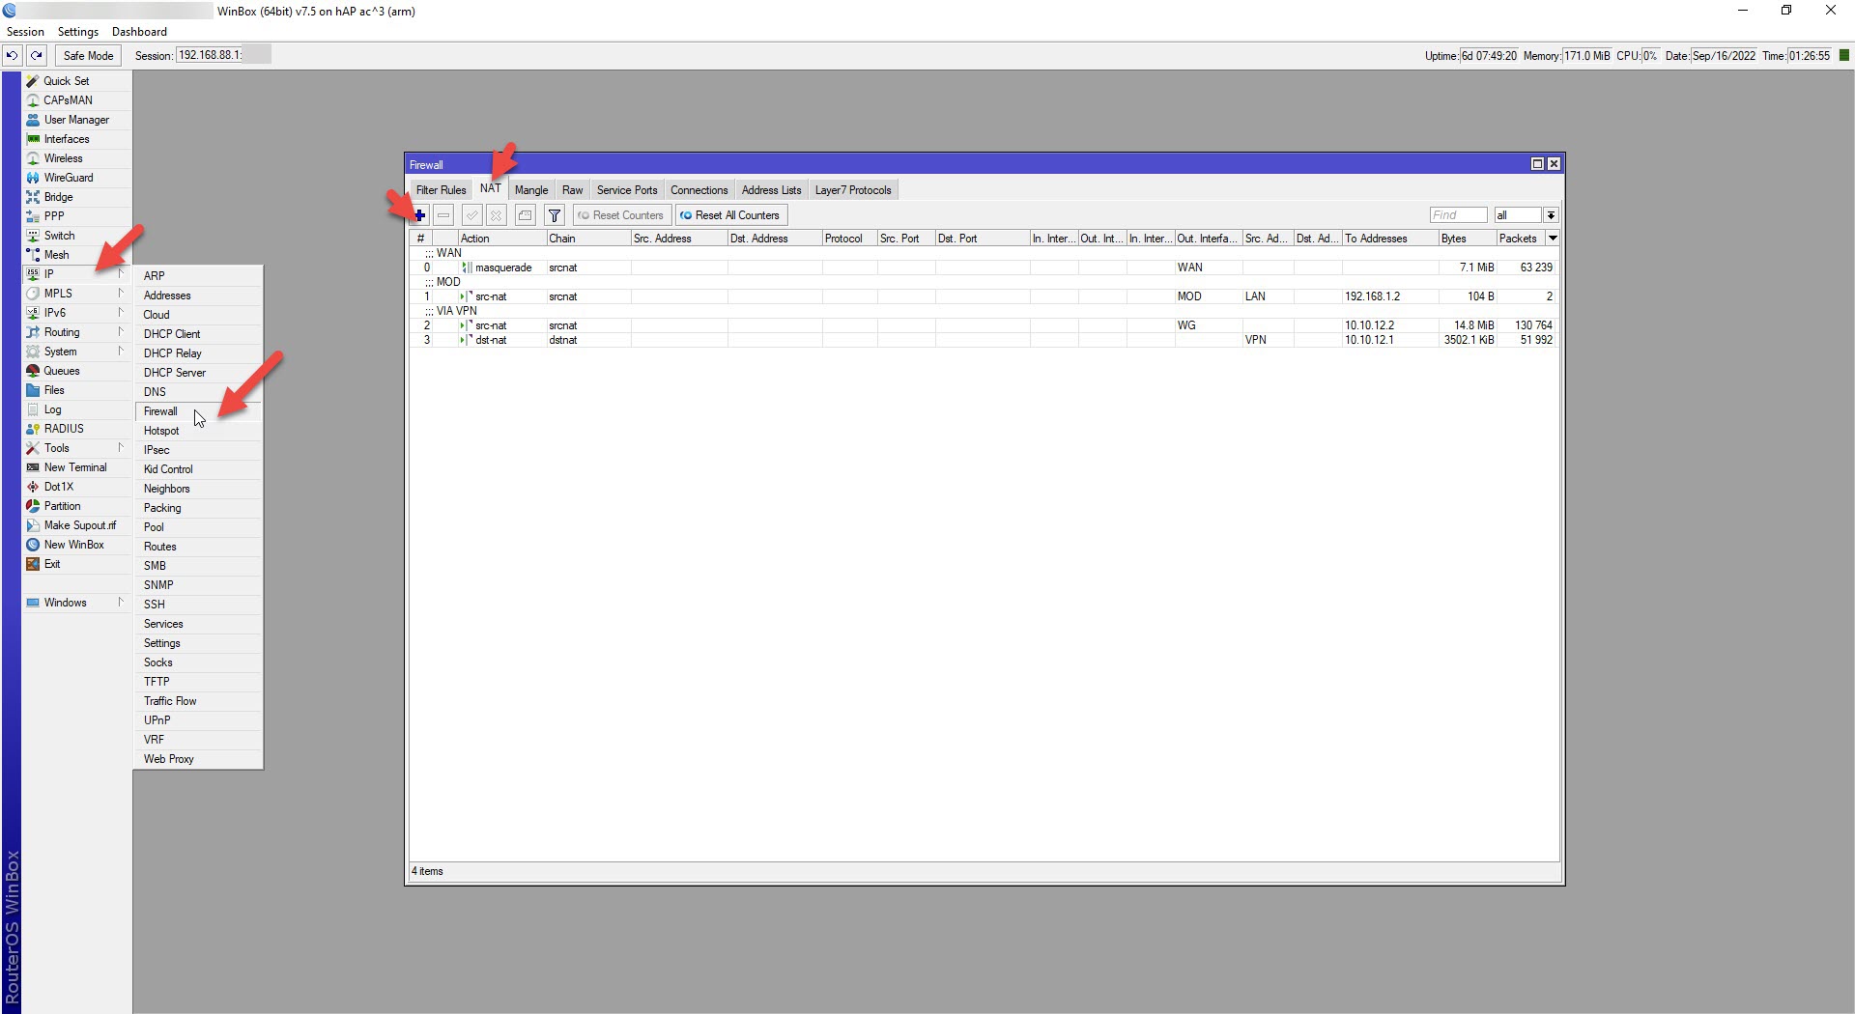Screen dimensions: 1855x1014
Task: Open RADIUS in the sidebar
Action: point(76,429)
